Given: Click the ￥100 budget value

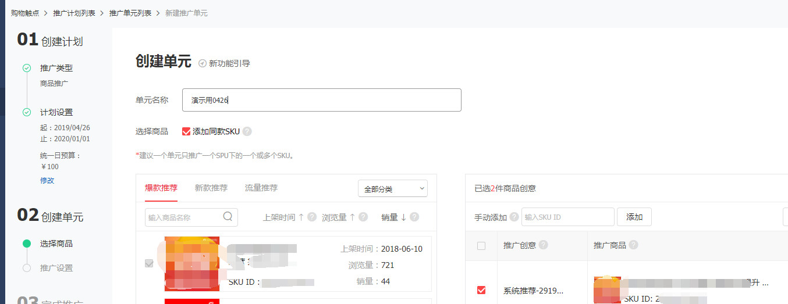Looking at the screenshot, I should (x=49, y=166).
